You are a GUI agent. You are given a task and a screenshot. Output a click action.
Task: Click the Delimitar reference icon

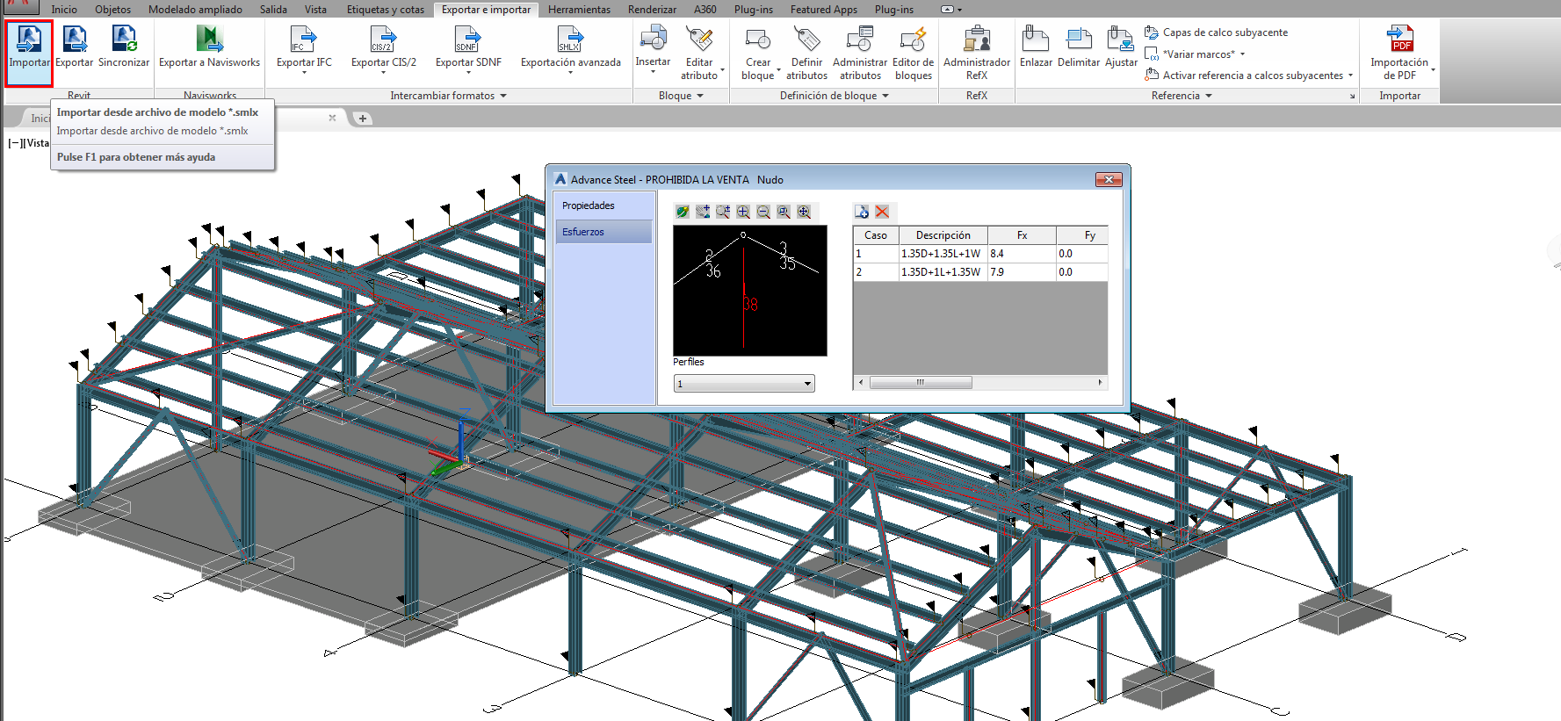pos(1079,39)
